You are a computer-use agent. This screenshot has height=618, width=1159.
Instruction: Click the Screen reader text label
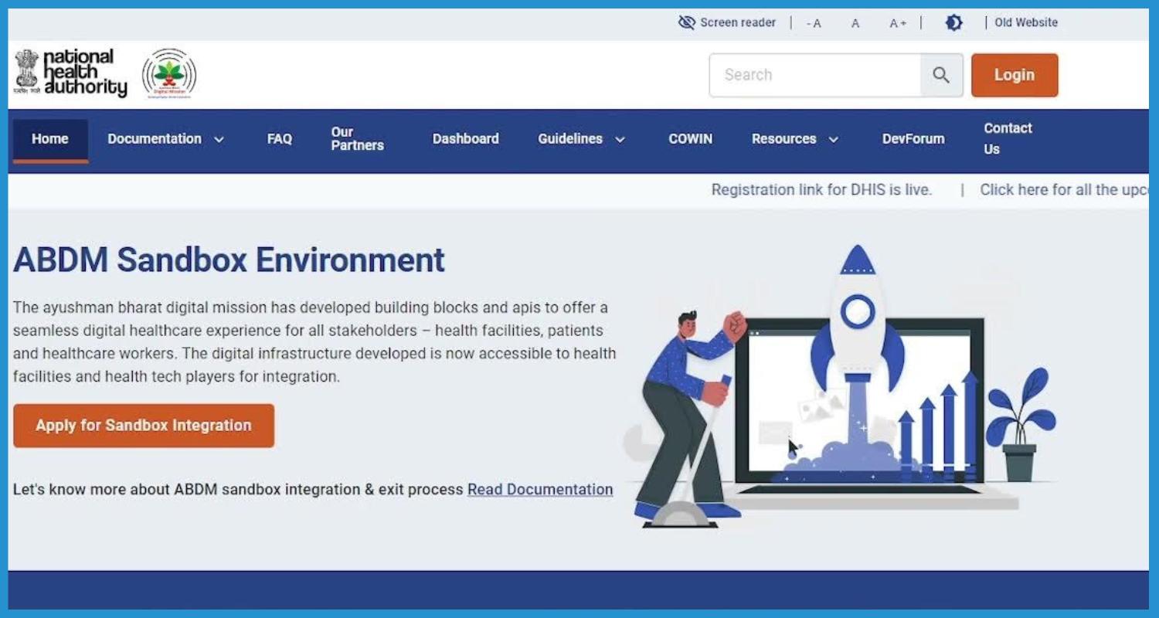point(738,22)
